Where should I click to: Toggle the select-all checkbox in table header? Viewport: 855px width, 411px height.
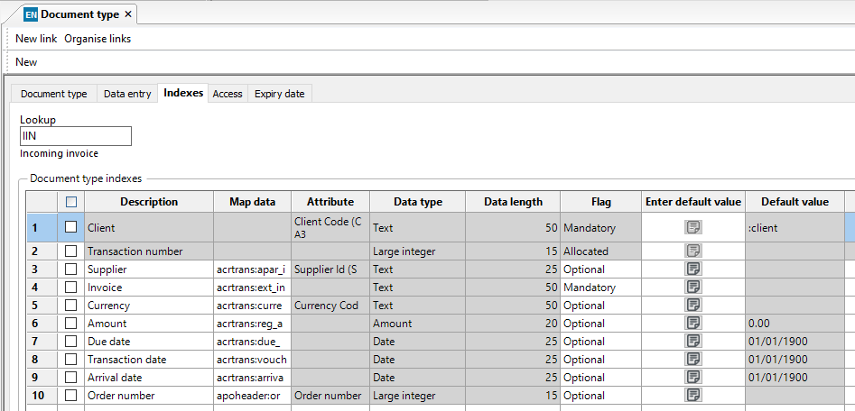point(71,202)
